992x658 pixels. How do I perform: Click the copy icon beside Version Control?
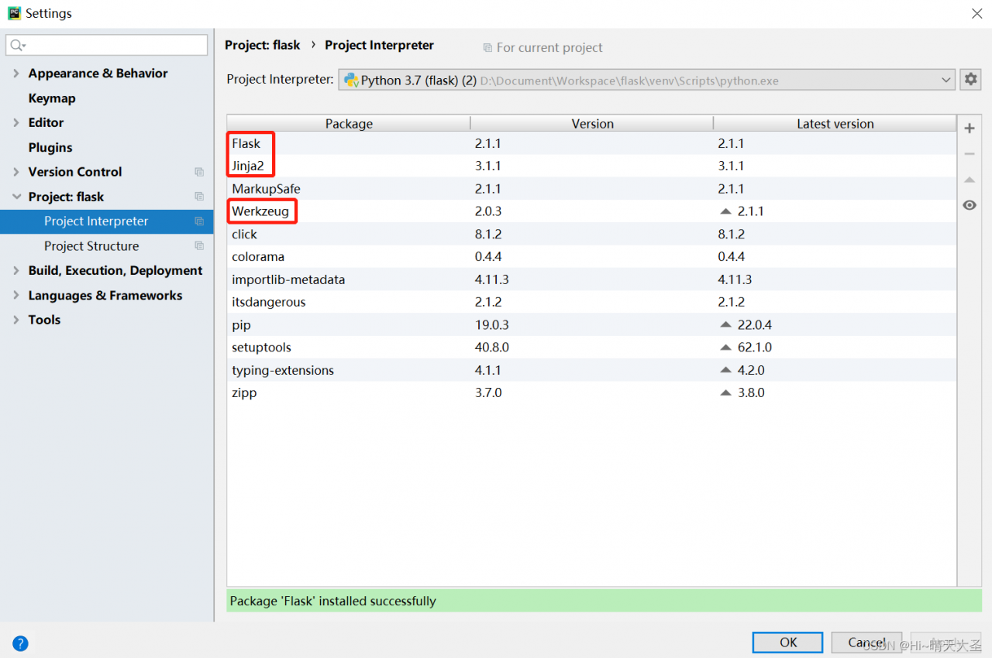coord(199,172)
